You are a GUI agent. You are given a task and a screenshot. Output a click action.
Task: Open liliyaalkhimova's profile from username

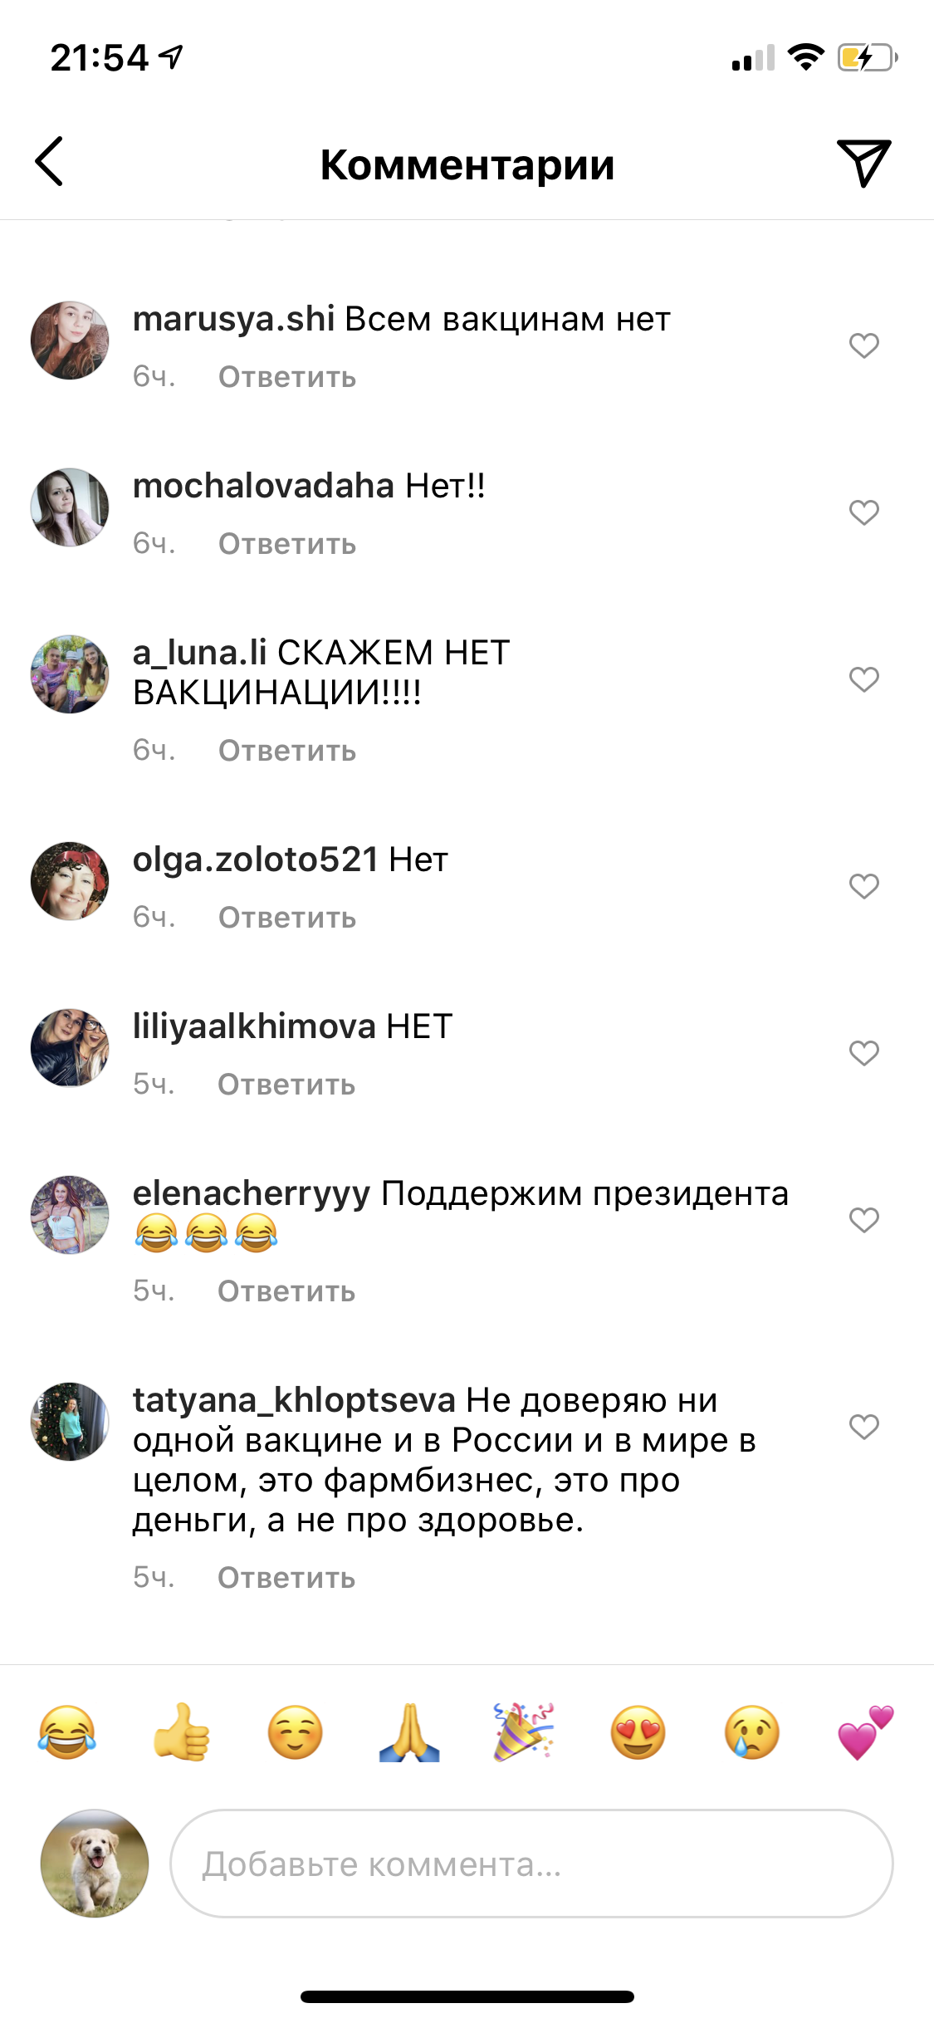[254, 1026]
